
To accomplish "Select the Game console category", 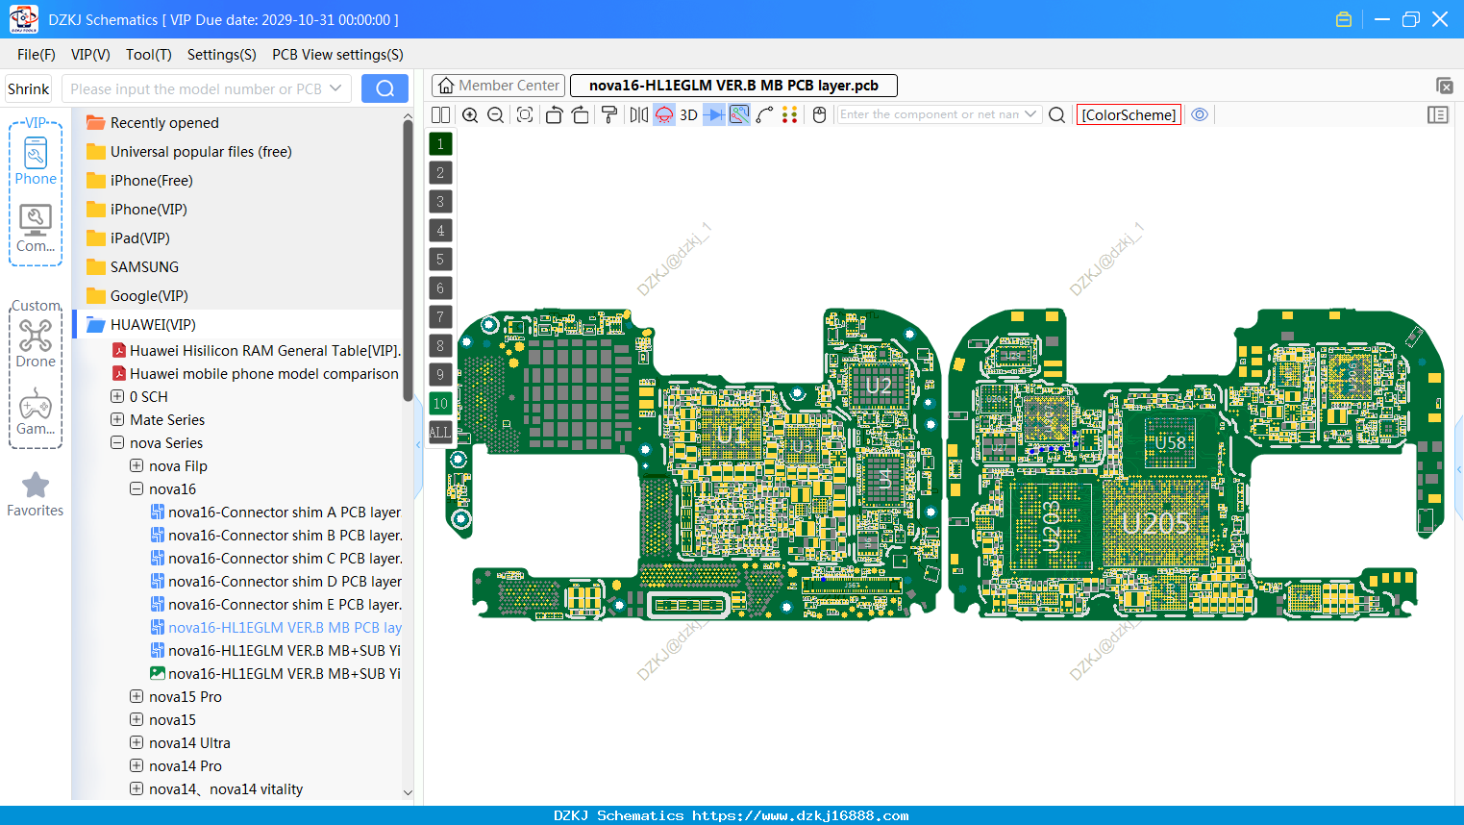I will tap(36, 412).
